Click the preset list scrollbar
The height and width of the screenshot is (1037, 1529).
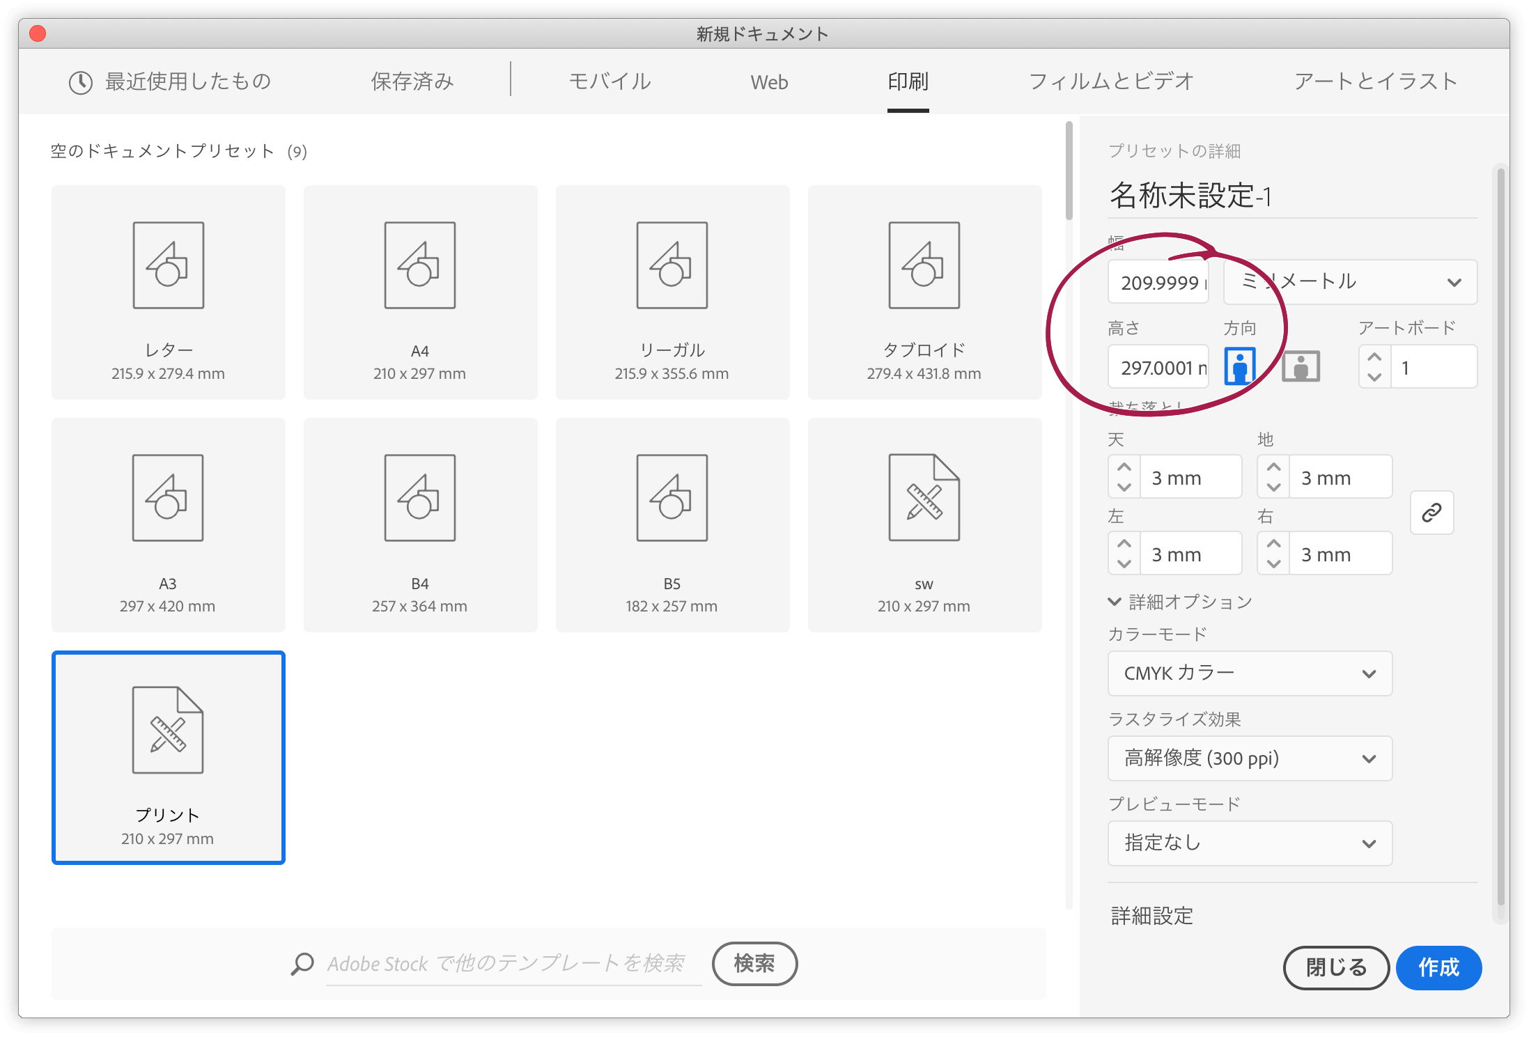coord(1069,171)
